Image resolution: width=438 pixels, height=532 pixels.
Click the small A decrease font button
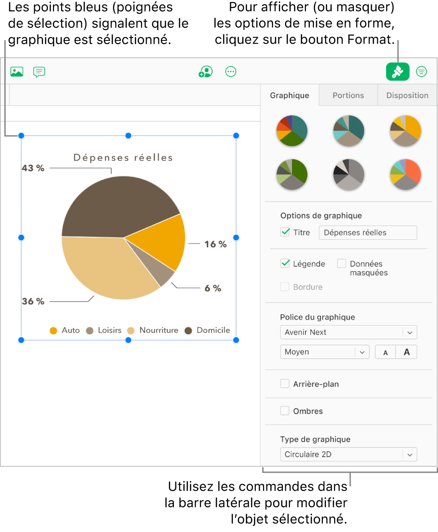pos(385,352)
